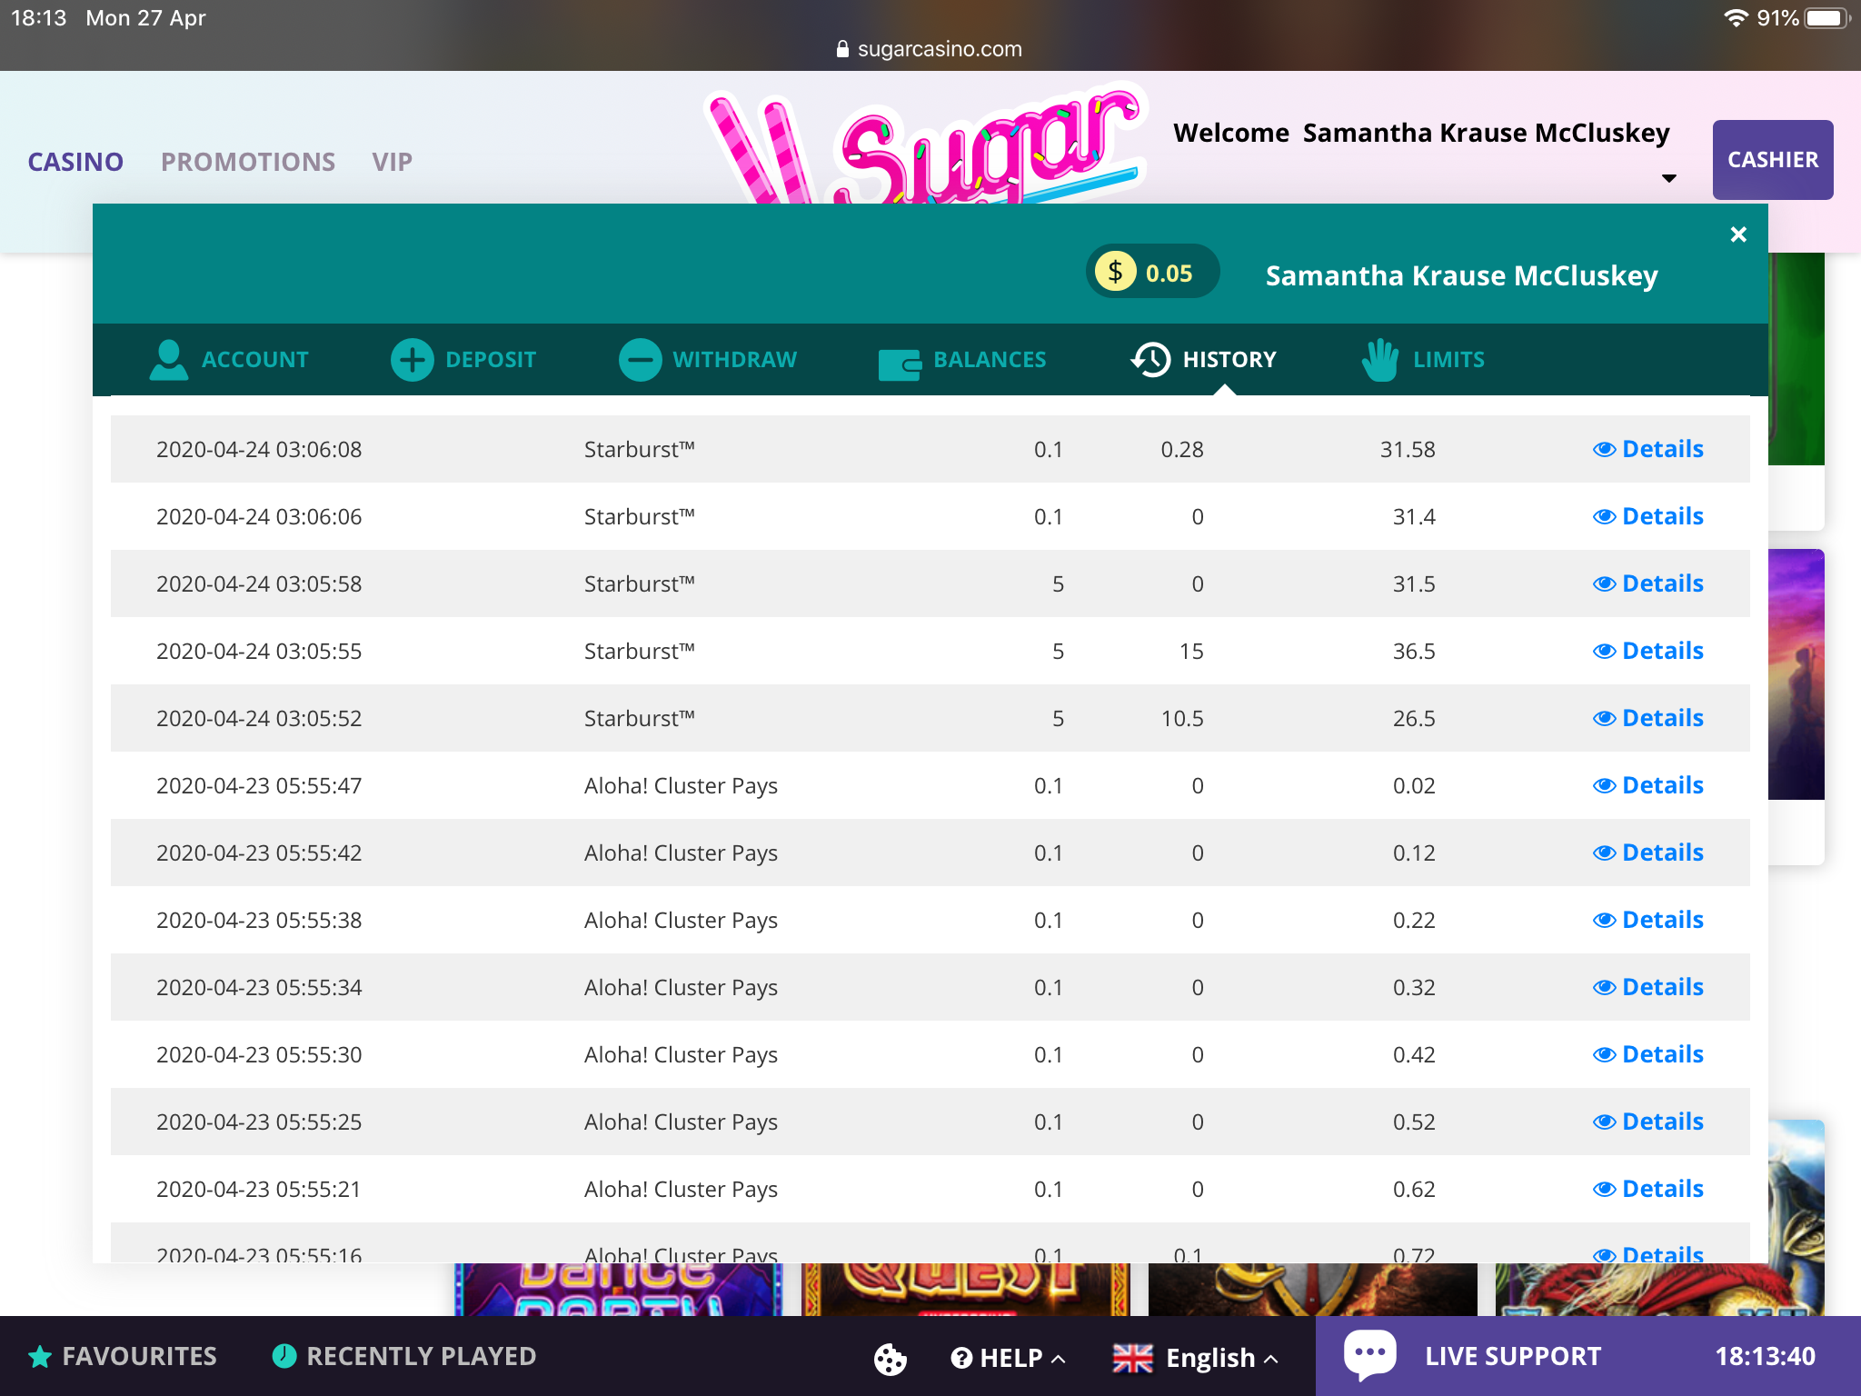The width and height of the screenshot is (1861, 1396).
Task: Click the Wi-Fi status icon
Action: [x=1736, y=18]
